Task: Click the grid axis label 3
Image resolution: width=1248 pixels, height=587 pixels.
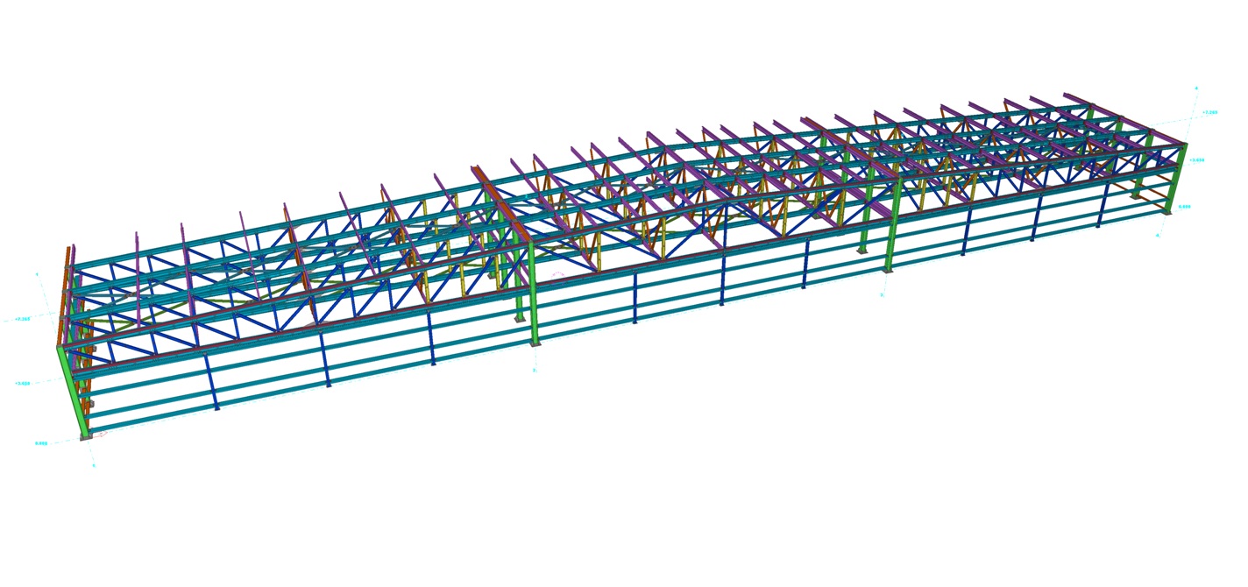Action: [x=882, y=295]
